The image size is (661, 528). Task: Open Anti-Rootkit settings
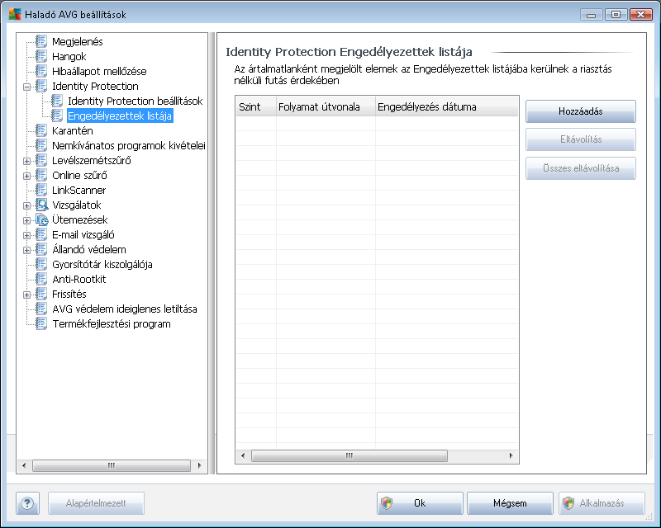[x=78, y=279]
